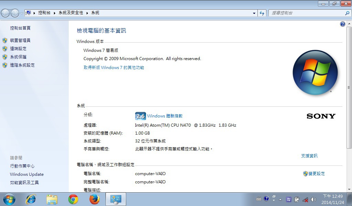Click the purple transfer arrows tray icon
The image size is (352, 206).
289,199
